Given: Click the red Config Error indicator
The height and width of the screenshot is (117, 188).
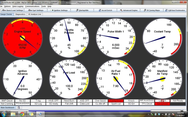Looking at the screenshot, I should tap(116, 101).
